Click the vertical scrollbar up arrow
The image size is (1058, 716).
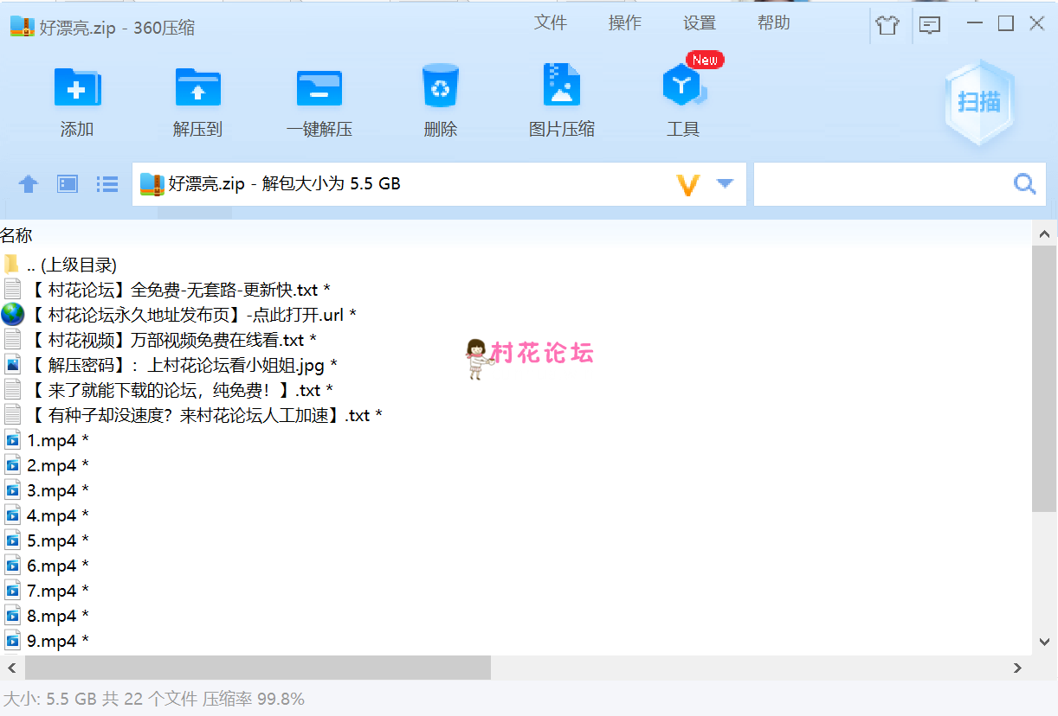point(1045,233)
